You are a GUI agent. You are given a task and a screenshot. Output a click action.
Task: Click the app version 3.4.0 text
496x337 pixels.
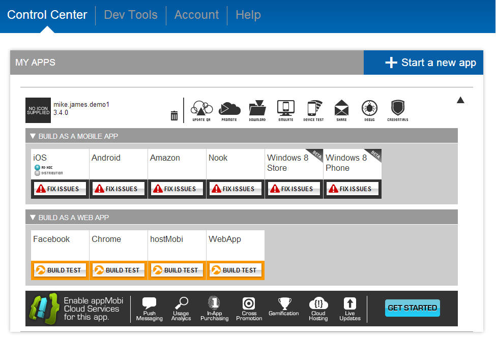click(61, 112)
